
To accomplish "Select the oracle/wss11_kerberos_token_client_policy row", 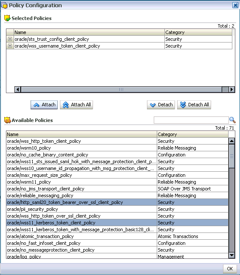I will (117, 223).
